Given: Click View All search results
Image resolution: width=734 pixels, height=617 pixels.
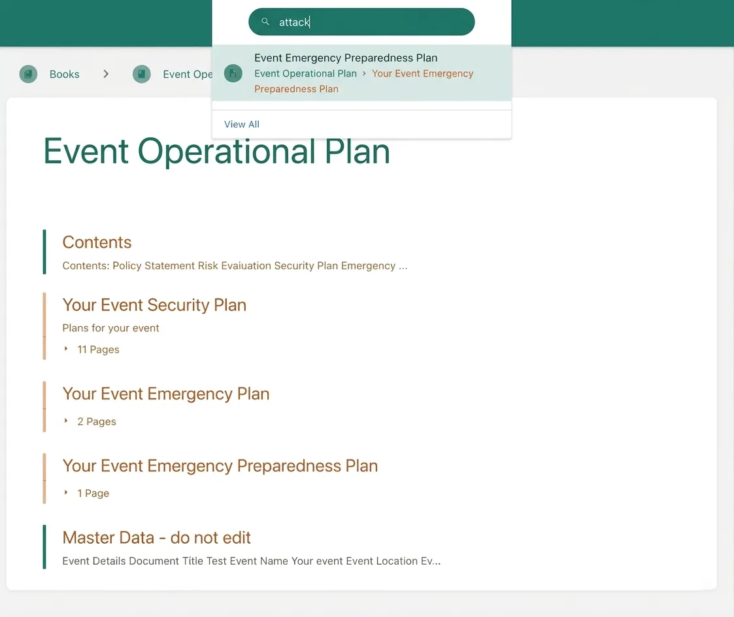Looking at the screenshot, I should coord(242,124).
